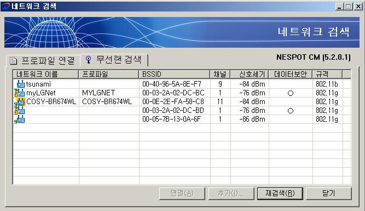Screen dimensions: 365x211
Task: Click the 연결(A) connect button
Action: tap(182, 193)
